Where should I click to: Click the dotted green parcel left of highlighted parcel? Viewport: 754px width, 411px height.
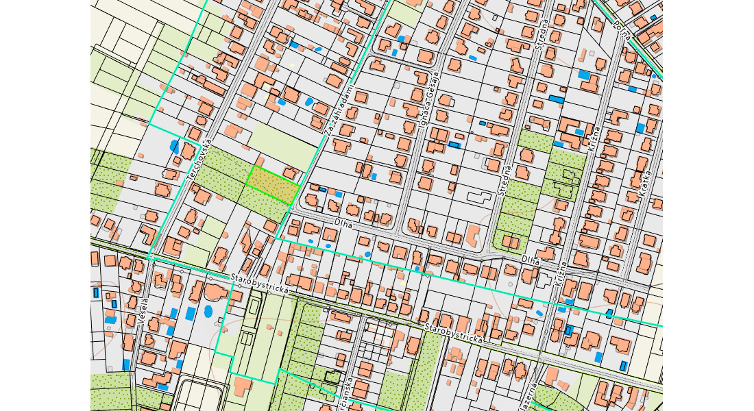pos(226,166)
